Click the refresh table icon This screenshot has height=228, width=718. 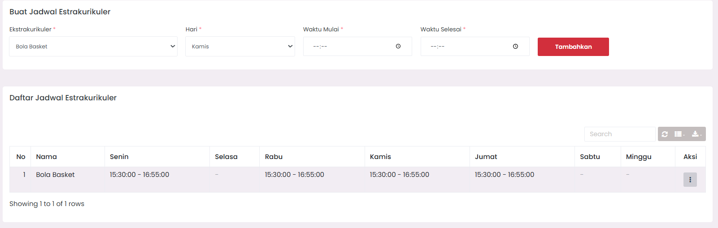tap(665, 134)
